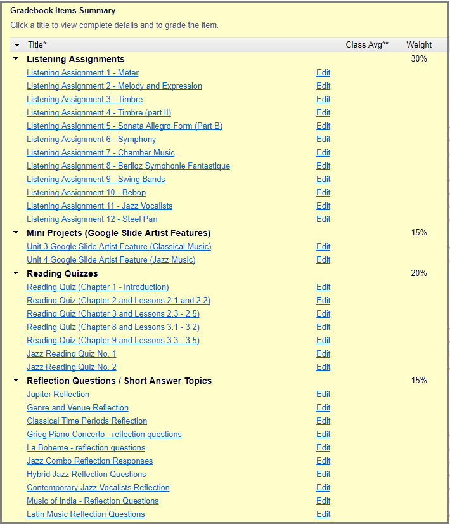Edit Music of India - Reflection Questions
Image resolution: width=450 pixels, height=524 pixels.
pyautogui.click(x=323, y=501)
